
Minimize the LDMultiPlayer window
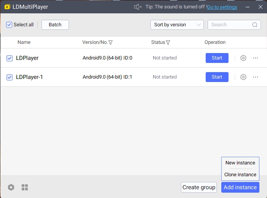click(x=248, y=7)
